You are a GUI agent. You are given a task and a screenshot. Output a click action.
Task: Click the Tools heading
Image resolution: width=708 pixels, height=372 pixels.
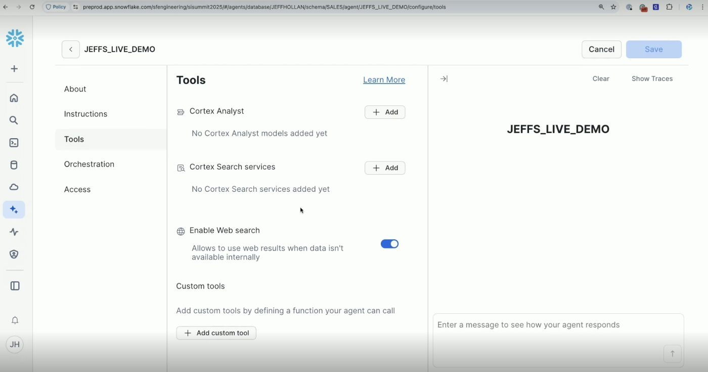coord(191,80)
